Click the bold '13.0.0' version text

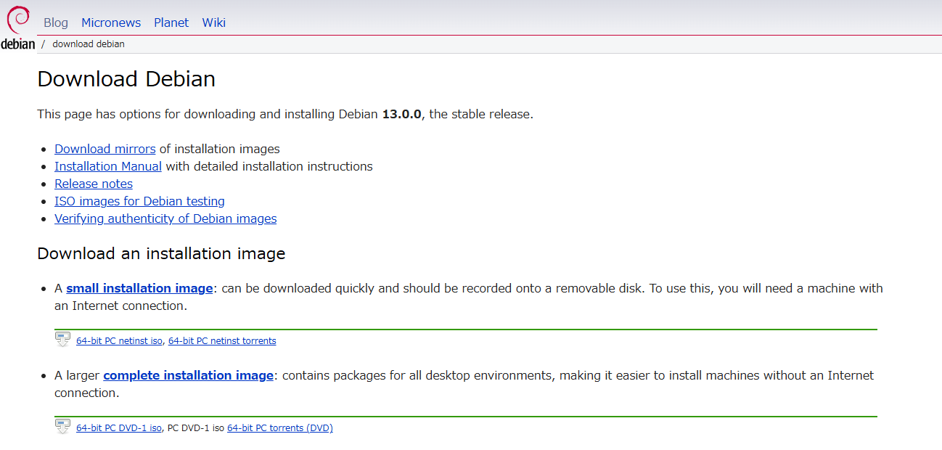[x=401, y=114]
